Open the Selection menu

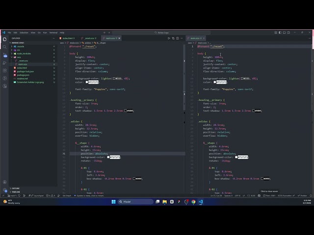24,33
